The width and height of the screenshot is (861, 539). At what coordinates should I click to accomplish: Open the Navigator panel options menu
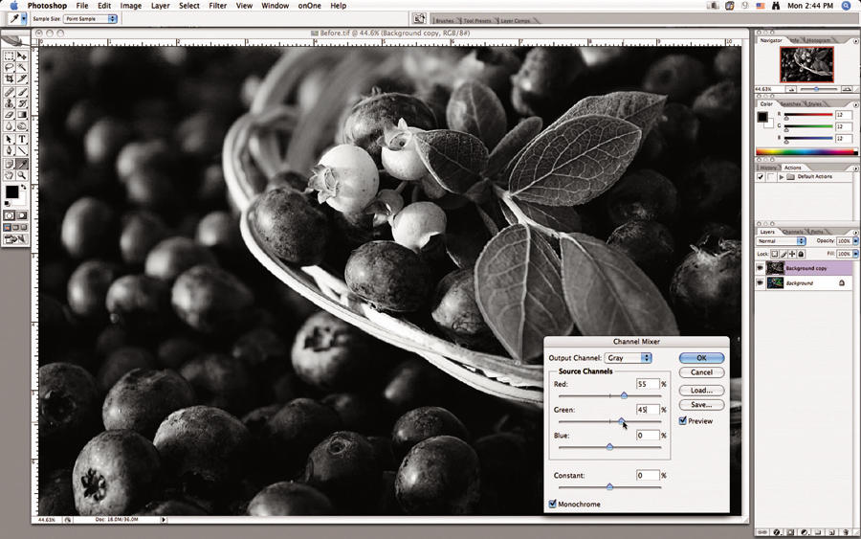pyautogui.click(x=855, y=41)
